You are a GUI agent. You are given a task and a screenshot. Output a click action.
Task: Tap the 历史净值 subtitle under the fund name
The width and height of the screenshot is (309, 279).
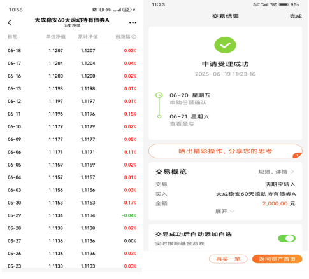click(x=72, y=25)
